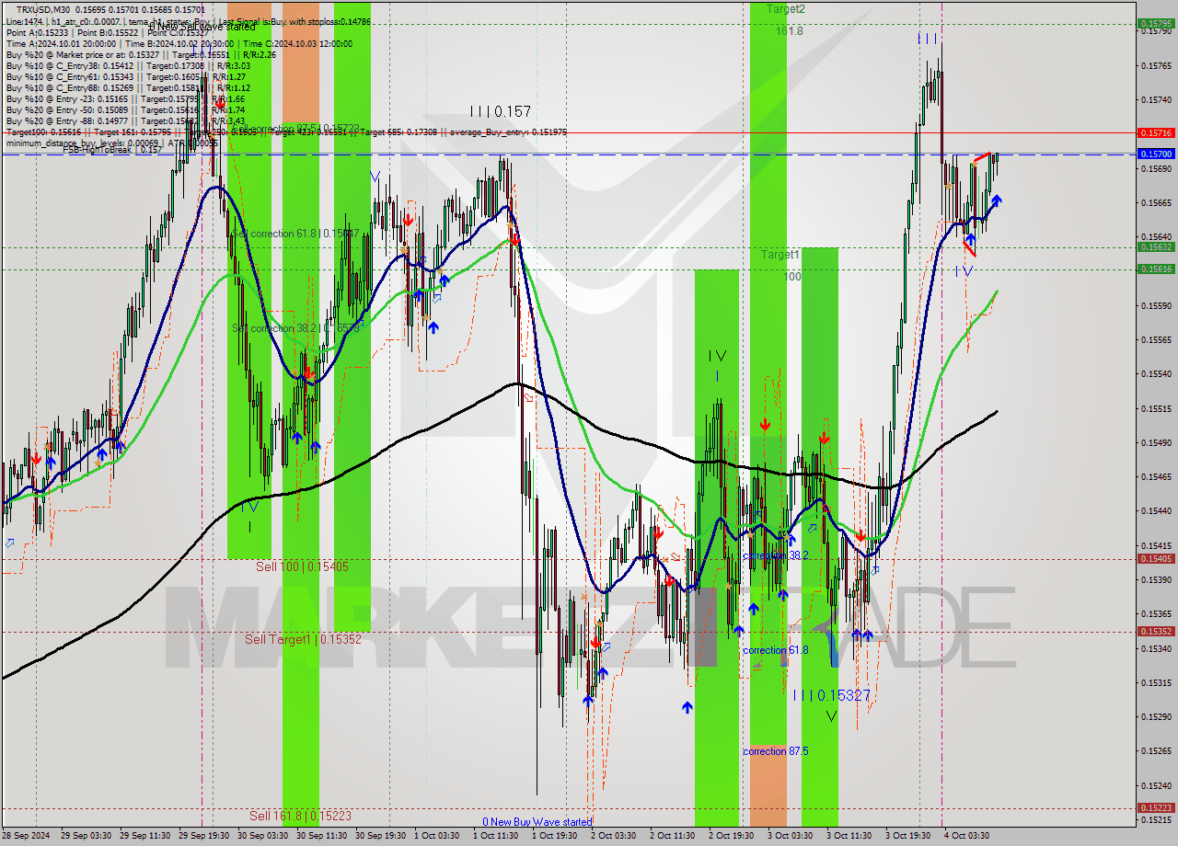This screenshot has height=846, width=1178.
Task: Click the 0.15265 price axis label
Action: 1156,750
